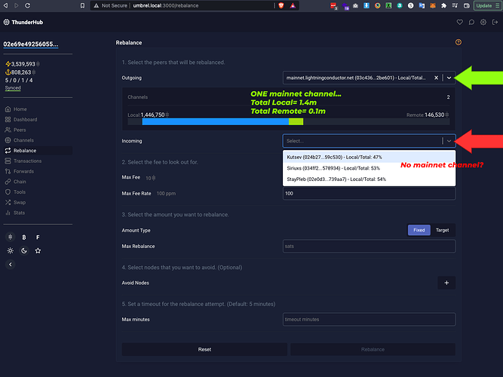This screenshot has width=503, height=377.
Task: Click the node alias 02e69e49256055
Action: [31, 44]
